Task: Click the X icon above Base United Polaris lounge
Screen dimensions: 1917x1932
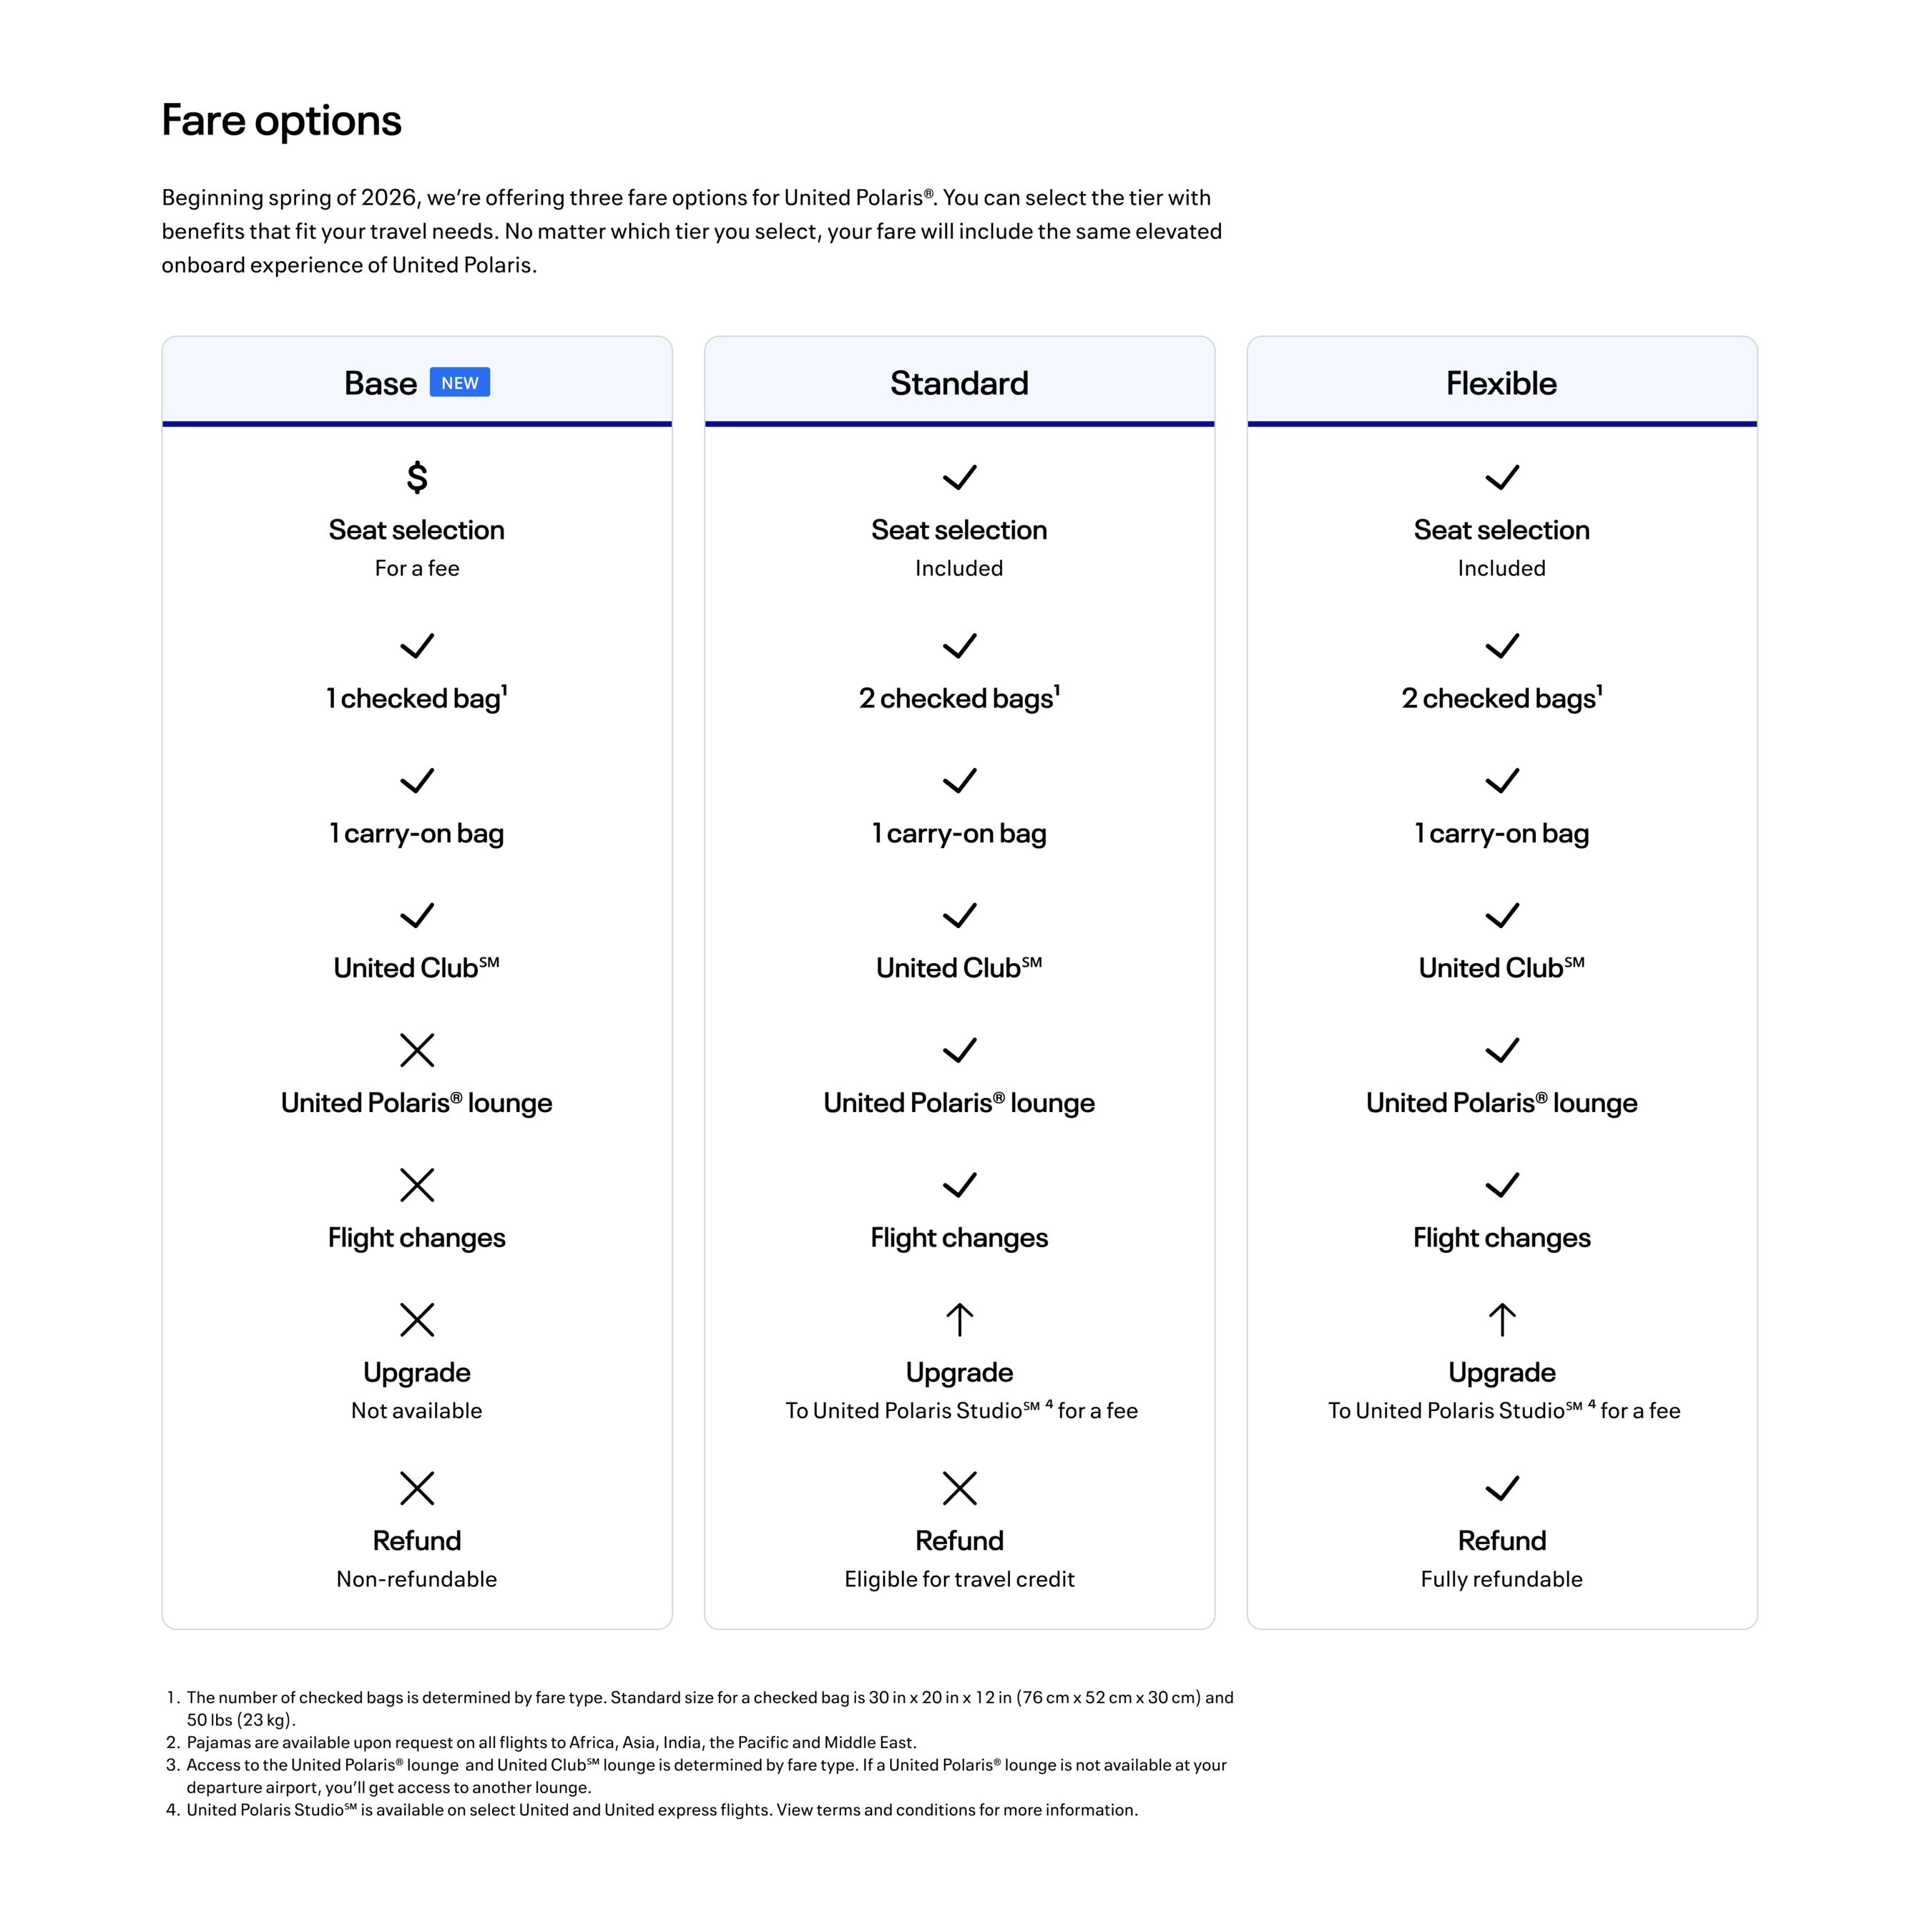Action: pyautogui.click(x=417, y=1050)
